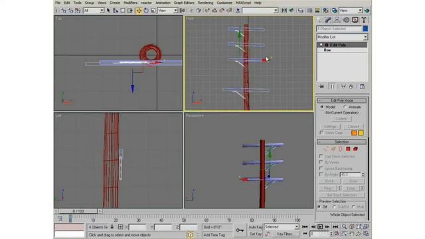Click the Zoom viewport navigation icon
The width and height of the screenshot is (425, 239).
click(x=344, y=227)
